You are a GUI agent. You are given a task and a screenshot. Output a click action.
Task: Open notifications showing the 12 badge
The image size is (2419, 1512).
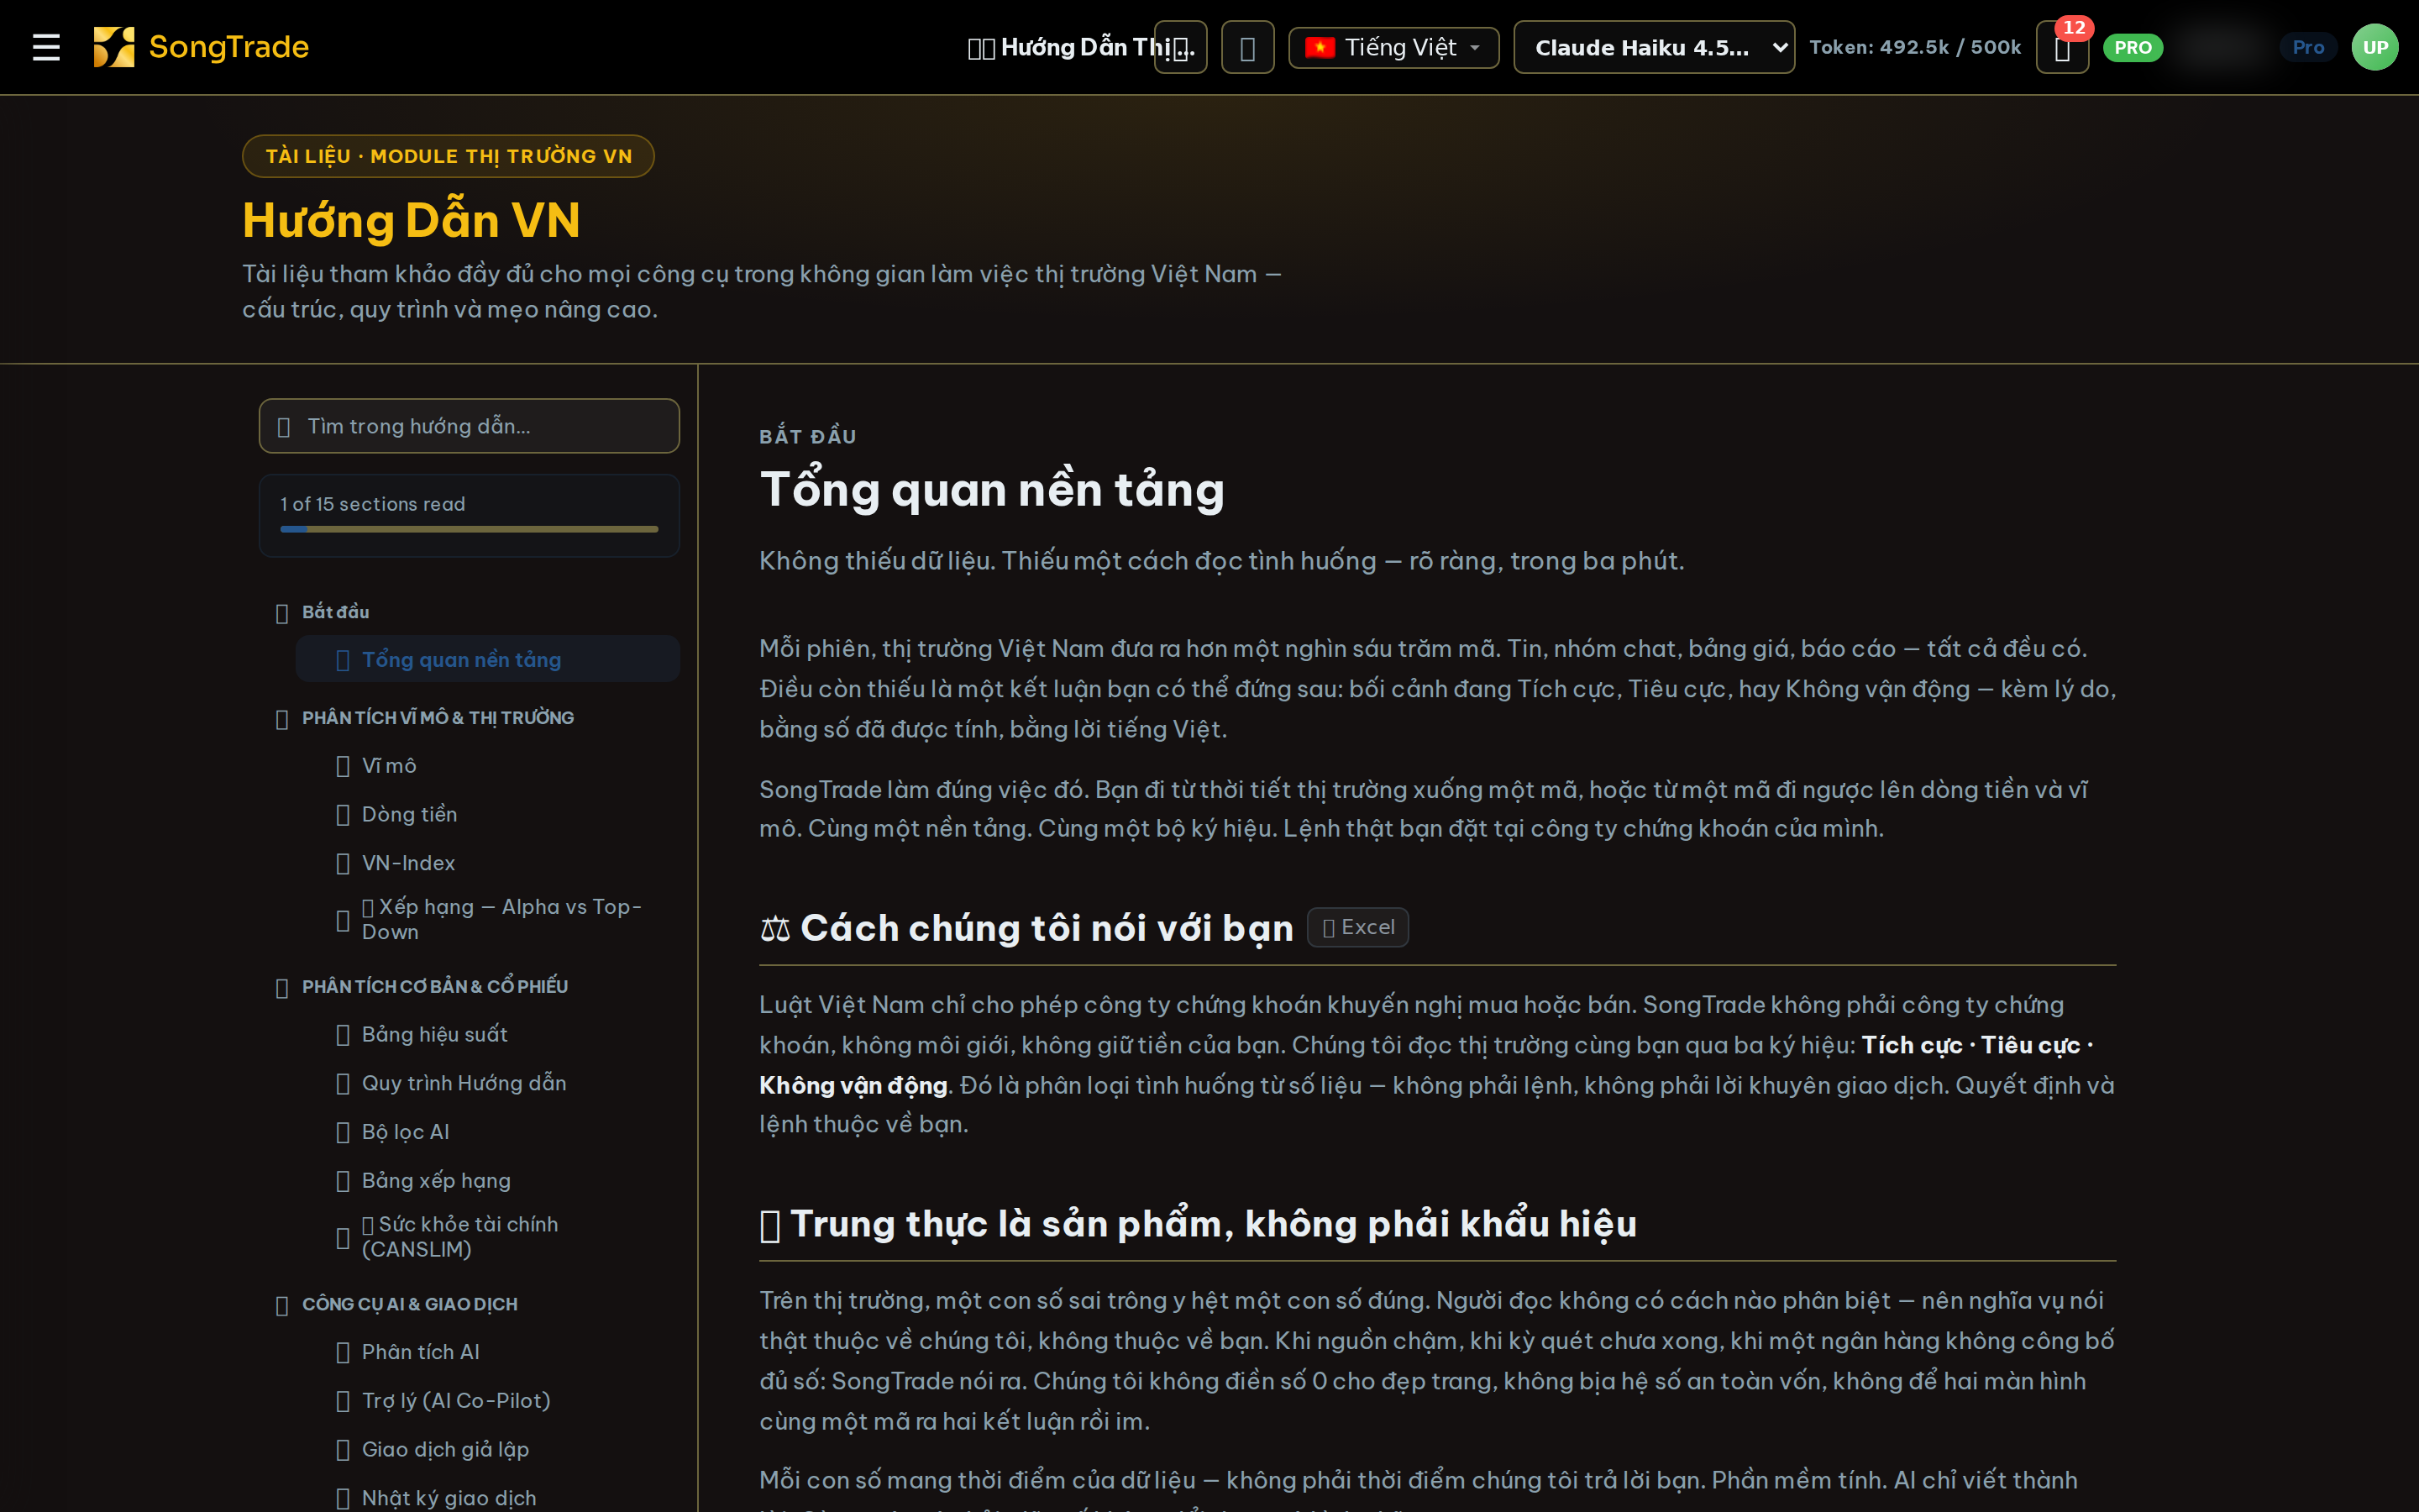pos(2062,48)
